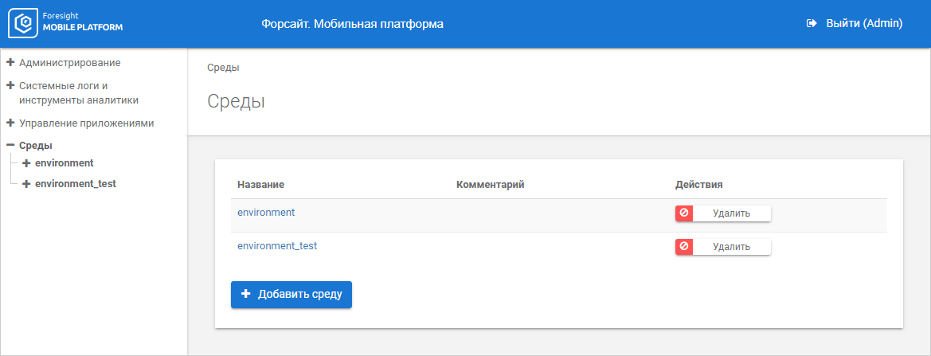Click Добавить среду button
The image size is (931, 356).
(x=291, y=295)
